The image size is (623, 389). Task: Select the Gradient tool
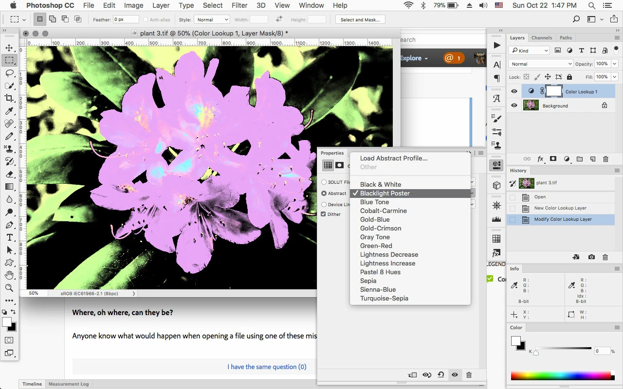pos(9,187)
